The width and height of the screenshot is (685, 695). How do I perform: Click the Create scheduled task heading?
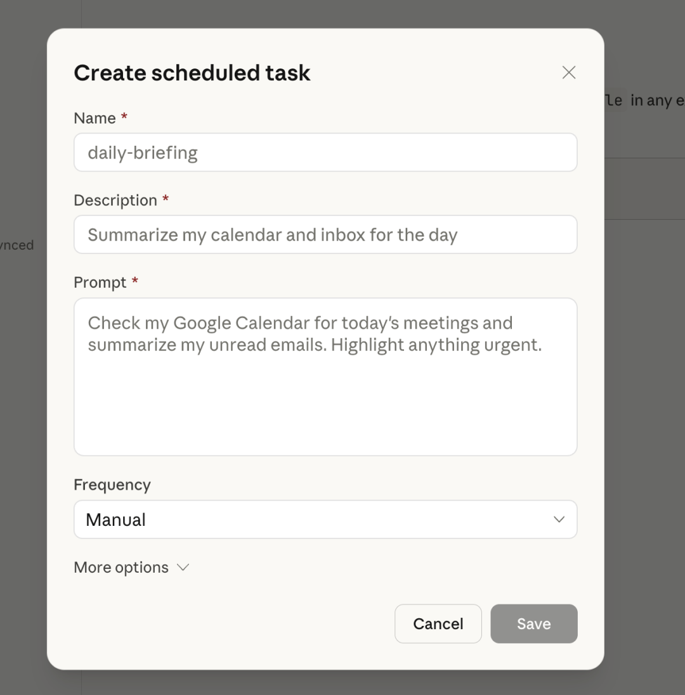pos(192,73)
